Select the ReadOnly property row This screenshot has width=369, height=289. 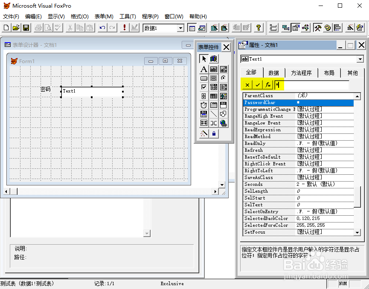tap(298, 144)
